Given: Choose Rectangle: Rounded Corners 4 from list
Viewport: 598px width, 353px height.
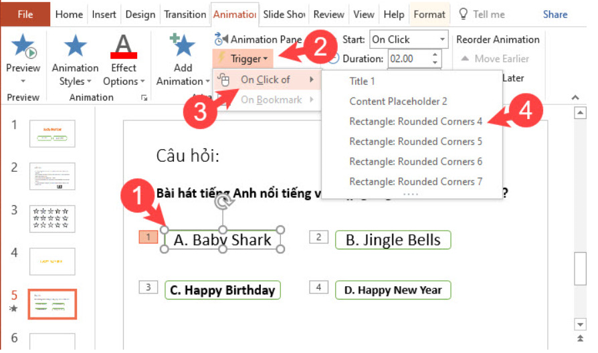Looking at the screenshot, I should [x=415, y=122].
